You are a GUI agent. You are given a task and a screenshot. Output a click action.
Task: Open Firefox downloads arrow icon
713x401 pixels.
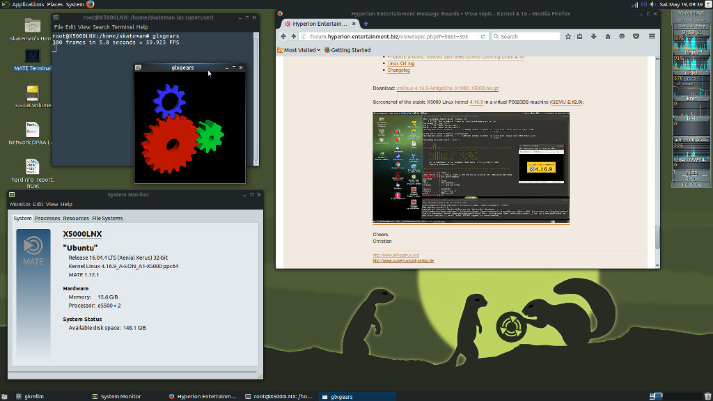point(594,36)
